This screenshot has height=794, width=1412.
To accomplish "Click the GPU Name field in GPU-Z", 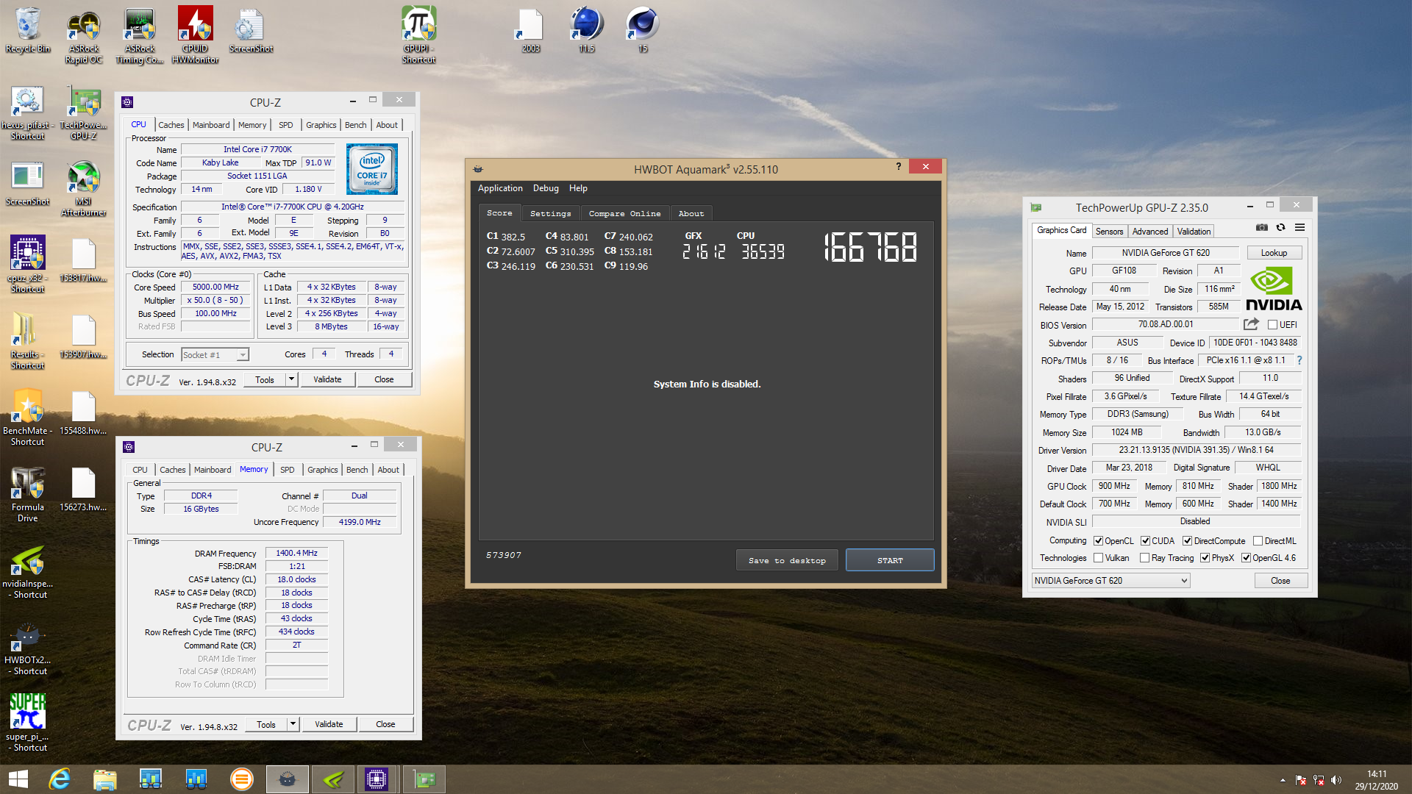I will click(1166, 253).
